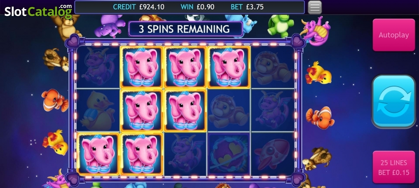Open the 25 Lines bet selector
This screenshot has width=419, height=188.
coord(394,167)
